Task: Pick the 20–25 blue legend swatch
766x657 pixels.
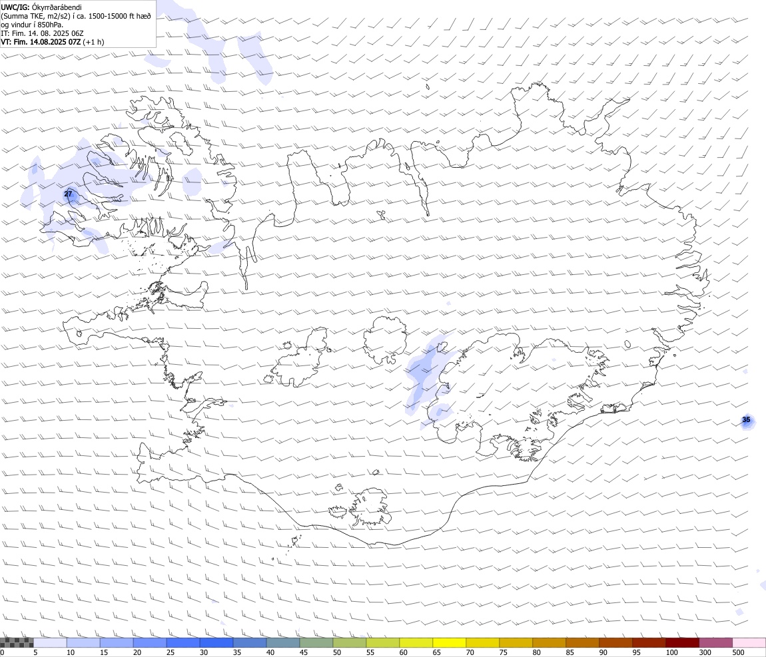Action: click(149, 642)
